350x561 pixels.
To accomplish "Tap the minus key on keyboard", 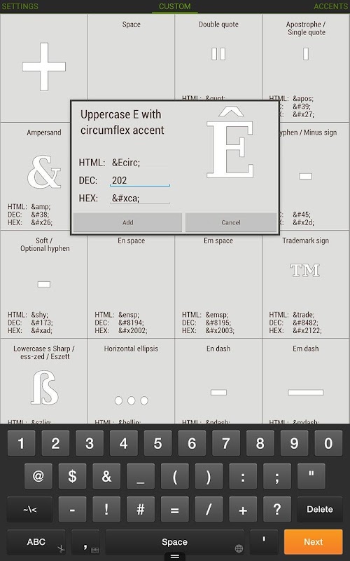I will tap(73, 509).
